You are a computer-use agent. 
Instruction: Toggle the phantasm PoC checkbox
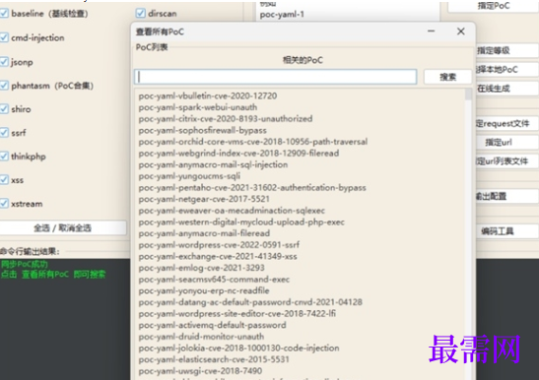click(5, 86)
